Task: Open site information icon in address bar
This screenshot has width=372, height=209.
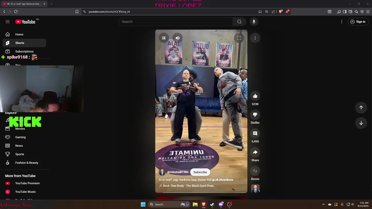Action: (x=84, y=12)
